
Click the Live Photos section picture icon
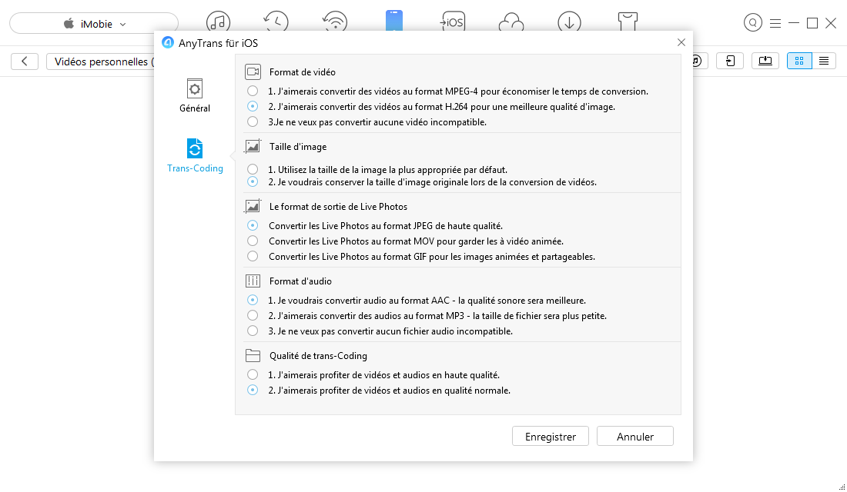(x=253, y=206)
